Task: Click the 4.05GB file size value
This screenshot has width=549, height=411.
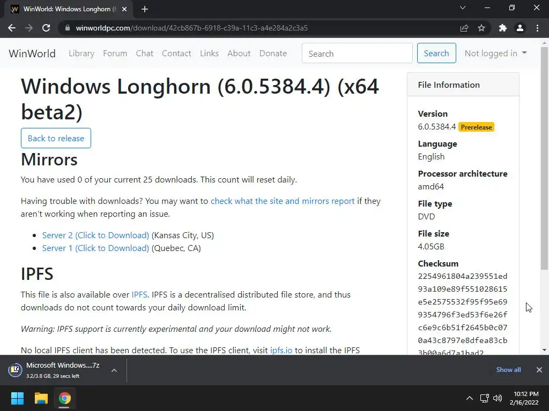Action: pyautogui.click(x=431, y=246)
